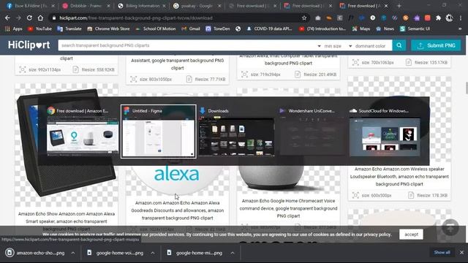Image resolution: width=468 pixels, height=263 pixels.
Task: Open the YouTube bookmark
Action: tap(39, 28)
